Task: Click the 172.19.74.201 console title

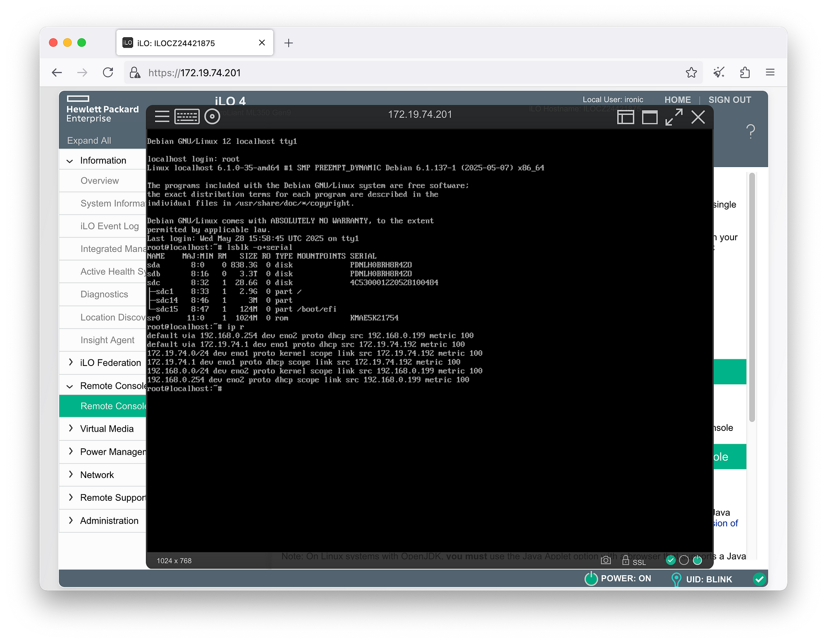Action: point(420,115)
